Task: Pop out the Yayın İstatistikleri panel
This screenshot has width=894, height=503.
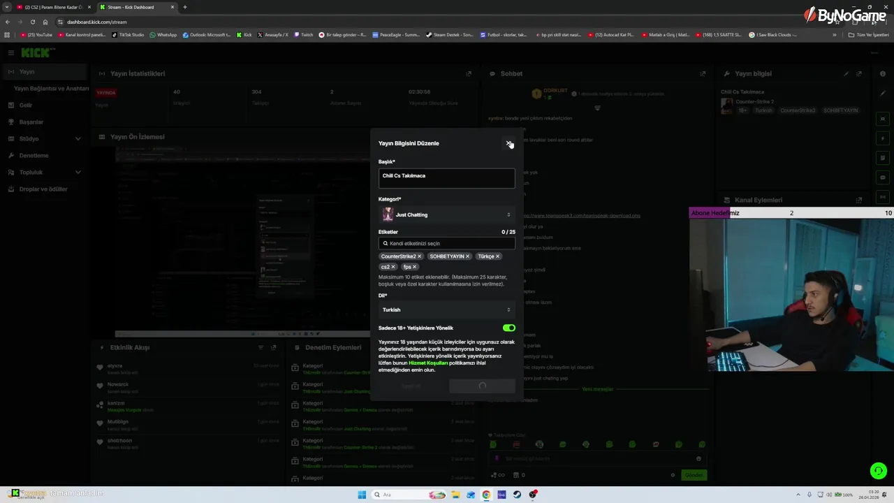Action: [469, 73]
